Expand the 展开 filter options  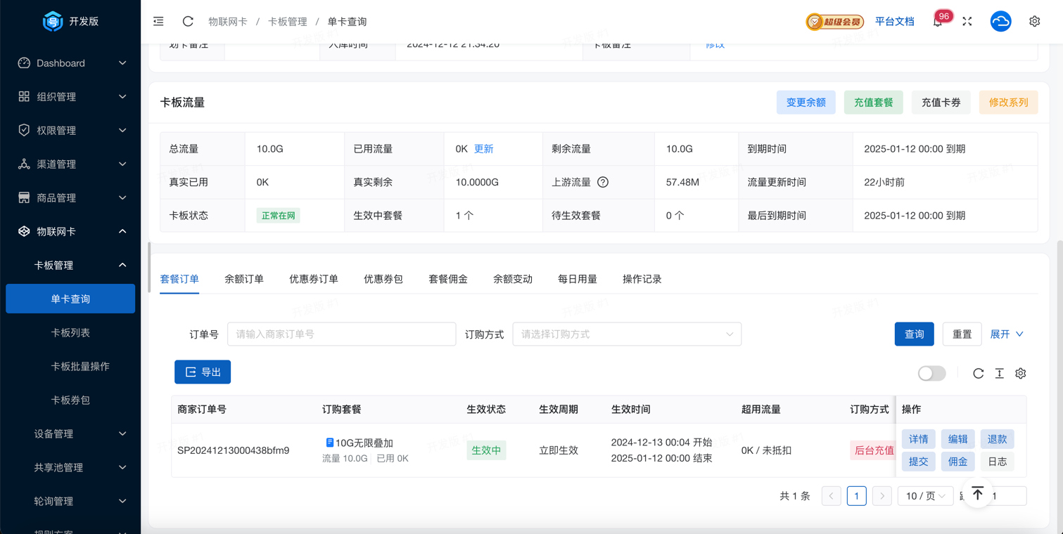click(1006, 334)
